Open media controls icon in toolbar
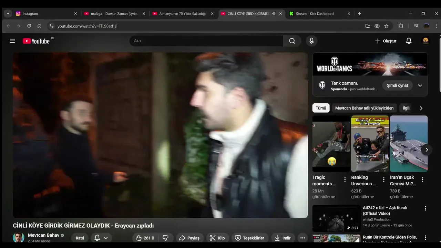Viewport: 441px width, 248px height. pos(416,26)
